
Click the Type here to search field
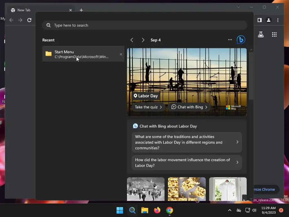click(x=144, y=25)
